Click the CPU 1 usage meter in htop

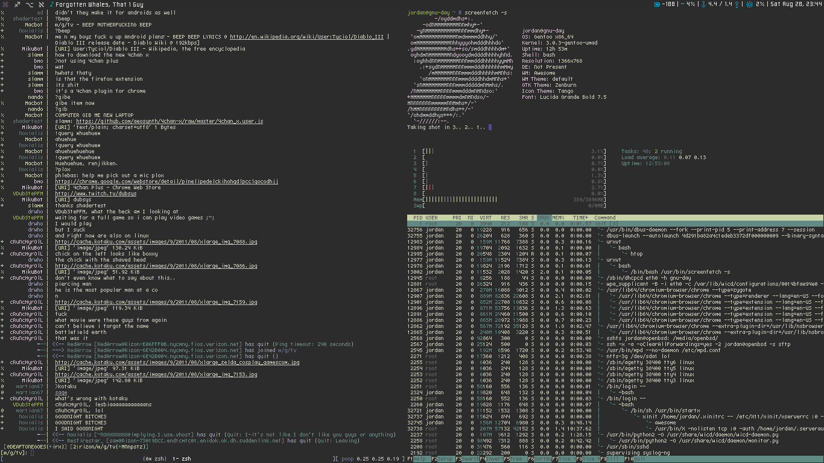(x=509, y=151)
